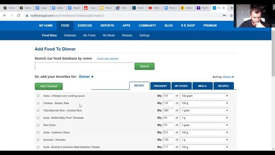Click the Quick add calories link

(x=108, y=59)
